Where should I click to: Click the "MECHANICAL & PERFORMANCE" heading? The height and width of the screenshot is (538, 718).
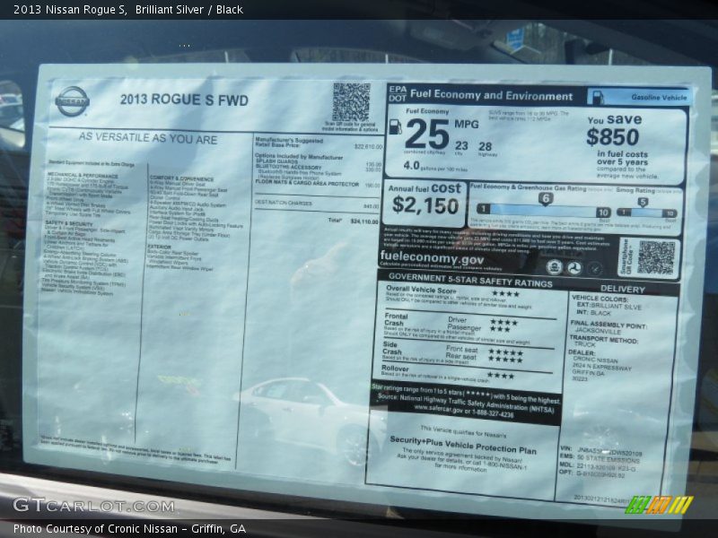tap(83, 175)
